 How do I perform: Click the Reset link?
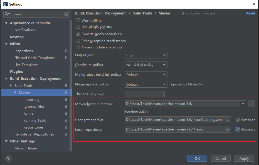[x=250, y=13]
